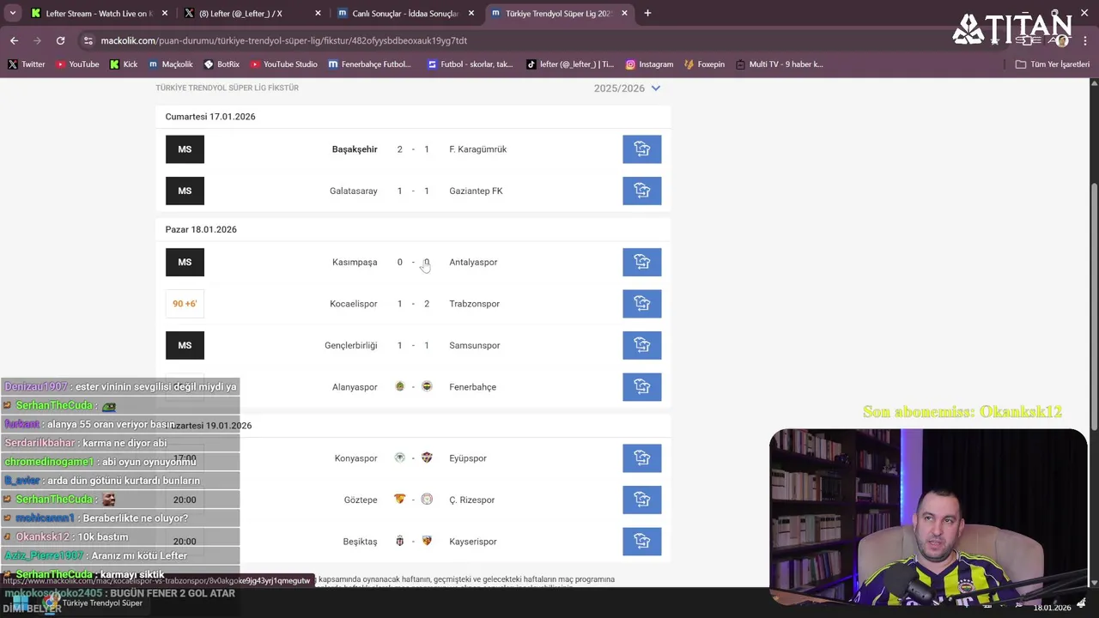This screenshot has height=618, width=1099.
Task: Switch to Canlı Sonuçlar İddaa tab
Action: point(405,14)
